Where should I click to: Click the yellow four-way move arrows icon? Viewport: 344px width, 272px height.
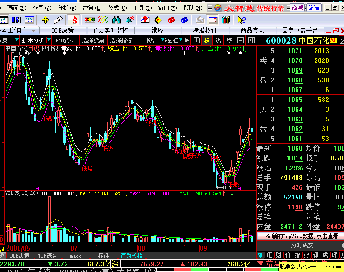[x=46, y=20]
